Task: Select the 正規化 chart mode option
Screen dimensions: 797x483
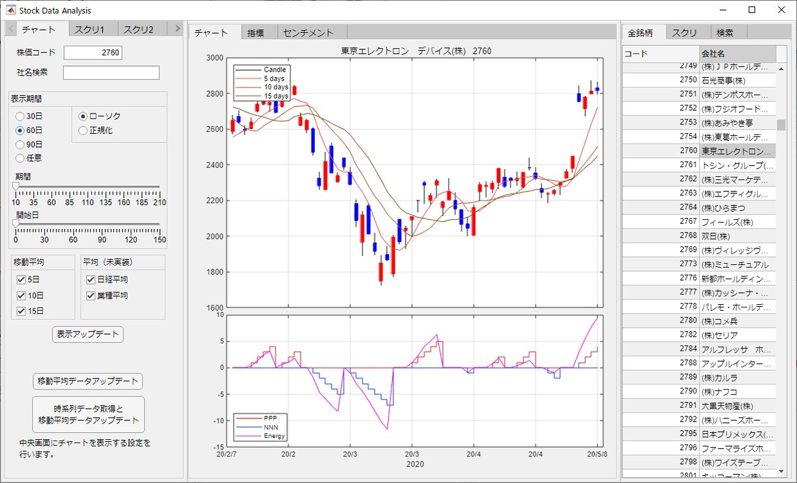Action: point(83,131)
